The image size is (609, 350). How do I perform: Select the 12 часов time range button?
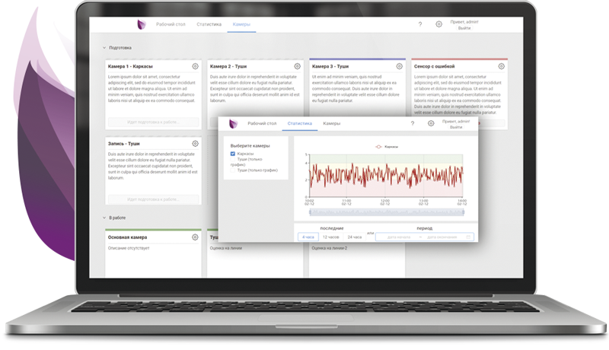tap(330, 237)
